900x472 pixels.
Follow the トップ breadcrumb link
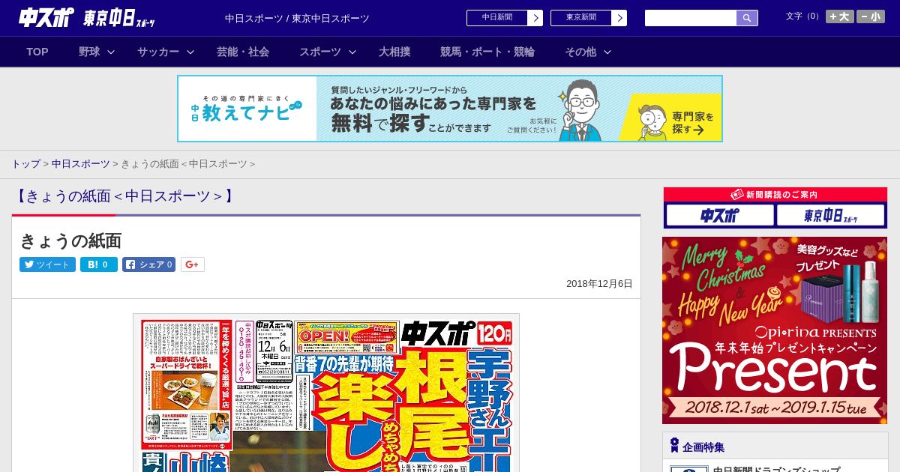pyautogui.click(x=25, y=164)
